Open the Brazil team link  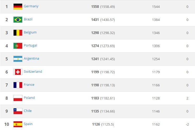click(28, 19)
